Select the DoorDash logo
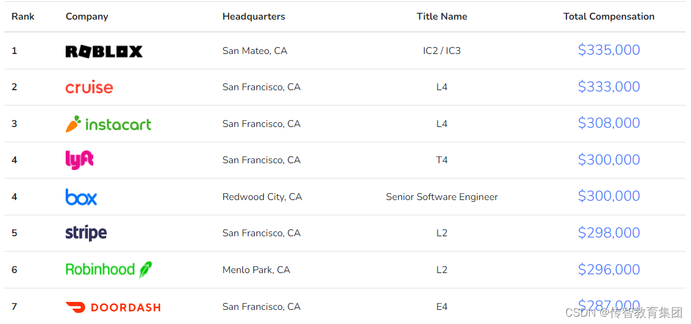This screenshot has height=324, width=691. click(x=113, y=307)
